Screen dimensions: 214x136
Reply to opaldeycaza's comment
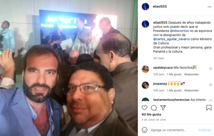tap(191, 75)
